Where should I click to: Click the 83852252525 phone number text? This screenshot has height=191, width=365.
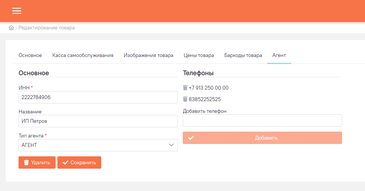click(205, 99)
